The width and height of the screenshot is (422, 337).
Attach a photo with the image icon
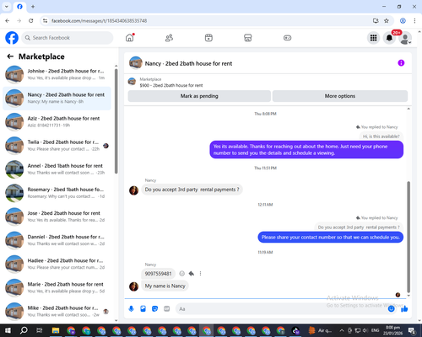143,309
